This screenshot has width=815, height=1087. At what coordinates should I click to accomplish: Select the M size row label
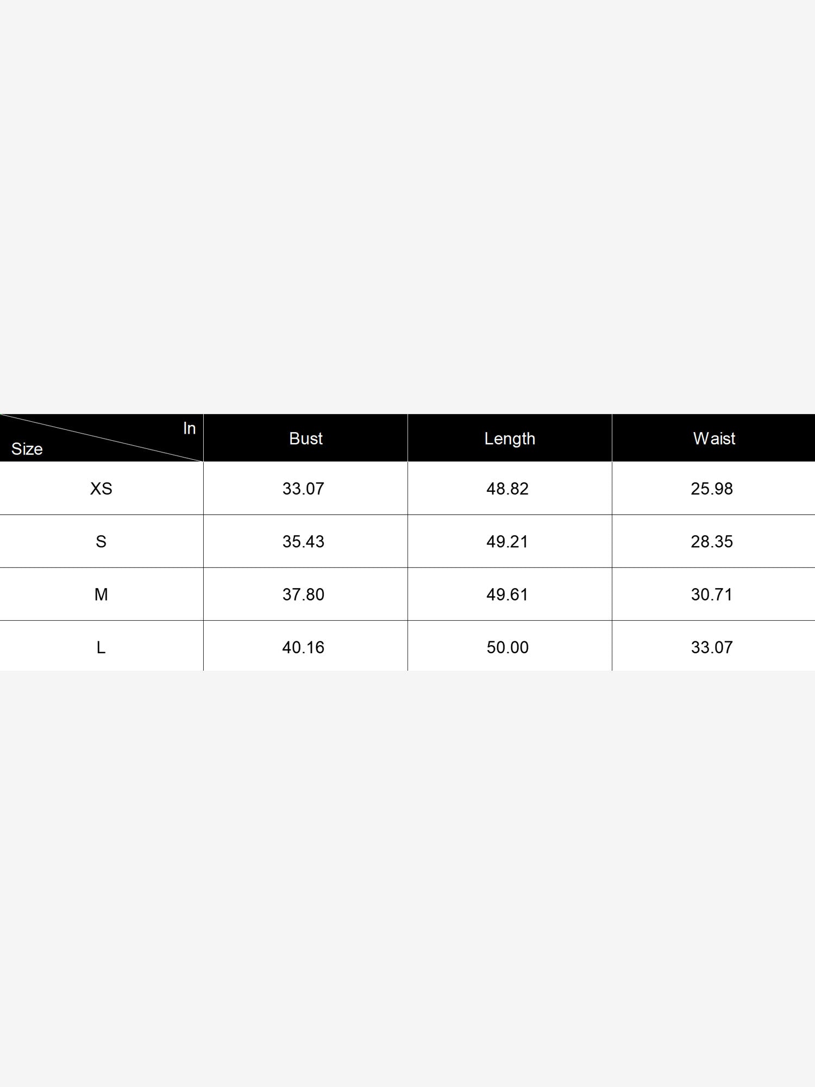(101, 595)
